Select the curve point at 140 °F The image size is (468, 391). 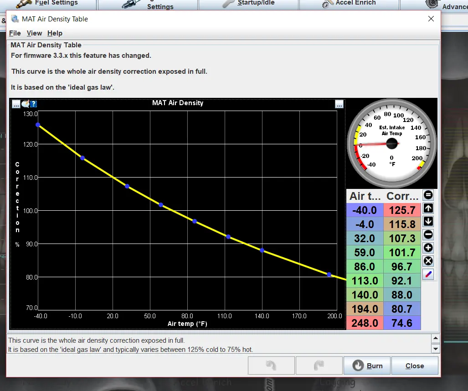pyautogui.click(x=262, y=250)
